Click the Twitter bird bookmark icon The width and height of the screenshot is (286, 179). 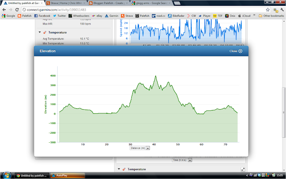pos(55,16)
